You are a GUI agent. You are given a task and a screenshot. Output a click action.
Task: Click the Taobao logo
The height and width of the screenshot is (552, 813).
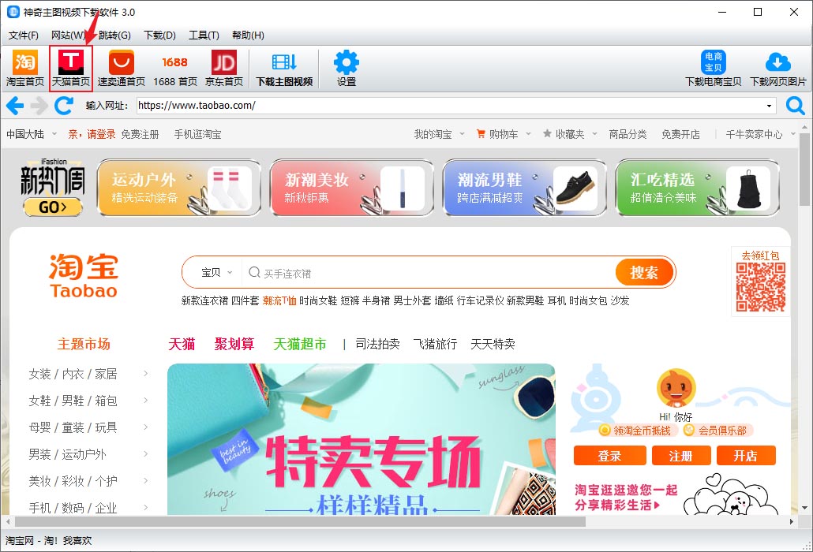click(x=84, y=275)
